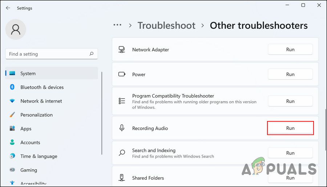Run the Network Adapter troubleshooter

point(290,50)
